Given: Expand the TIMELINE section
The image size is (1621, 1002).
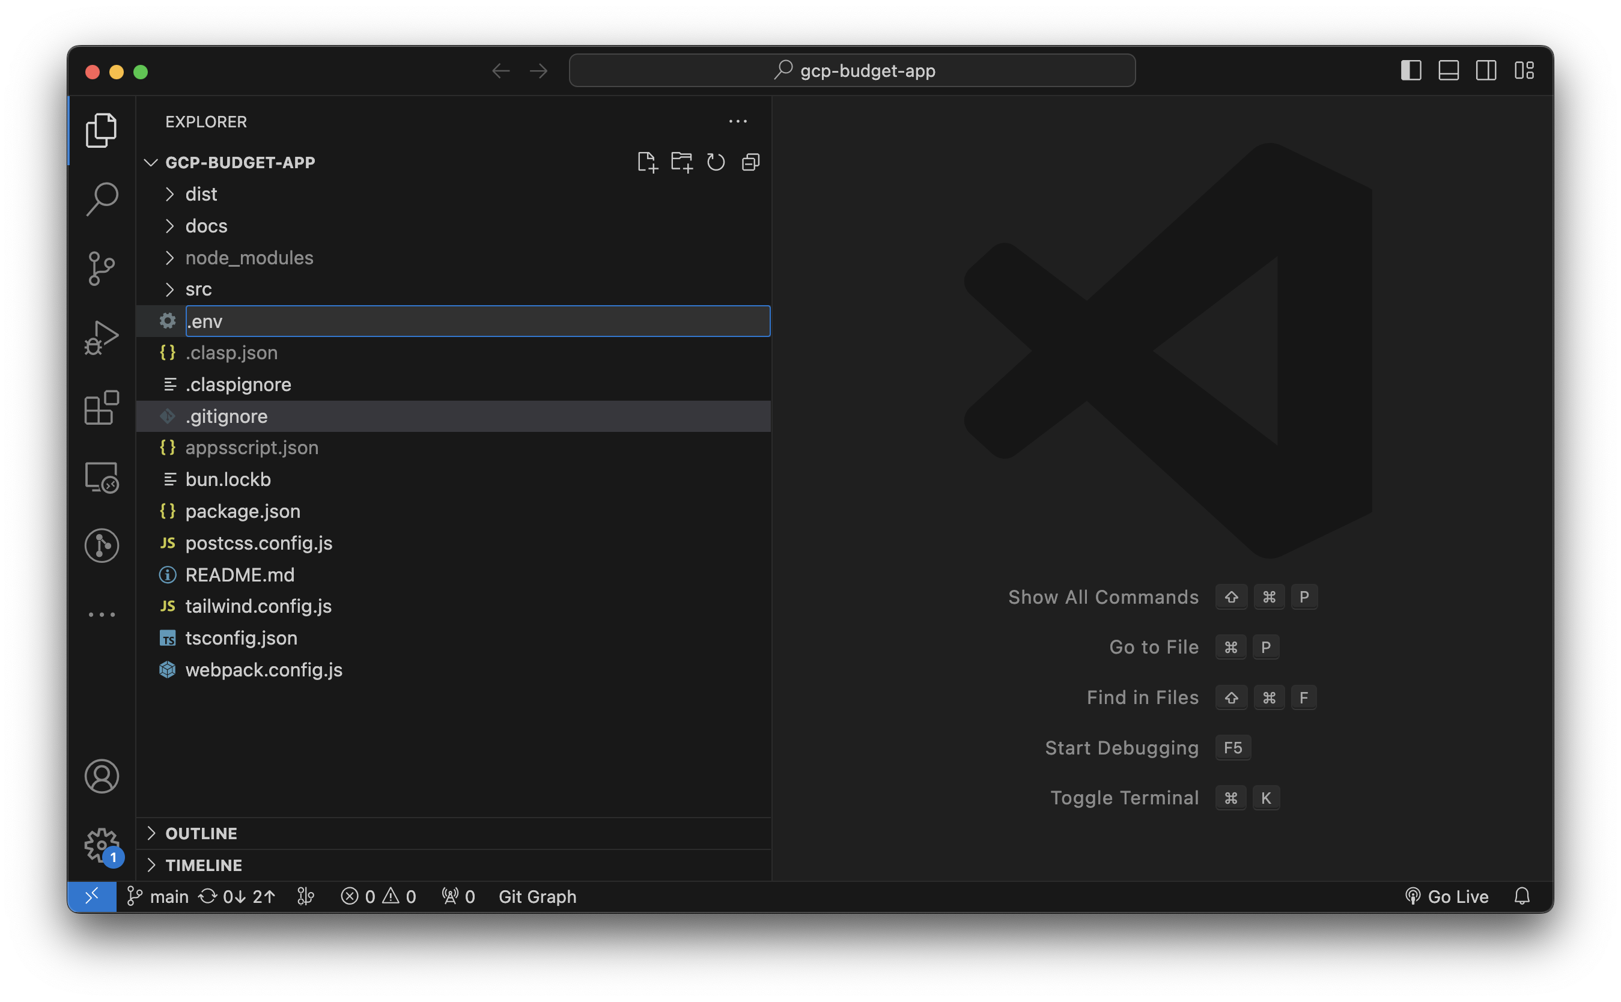Looking at the screenshot, I should click(x=204, y=865).
